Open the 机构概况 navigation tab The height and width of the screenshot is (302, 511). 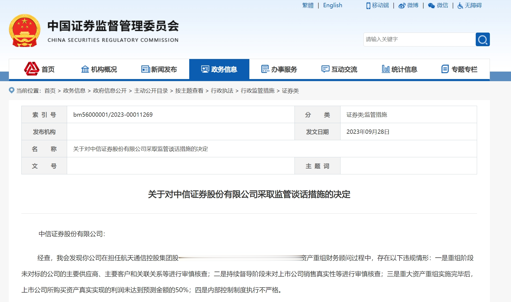click(99, 69)
